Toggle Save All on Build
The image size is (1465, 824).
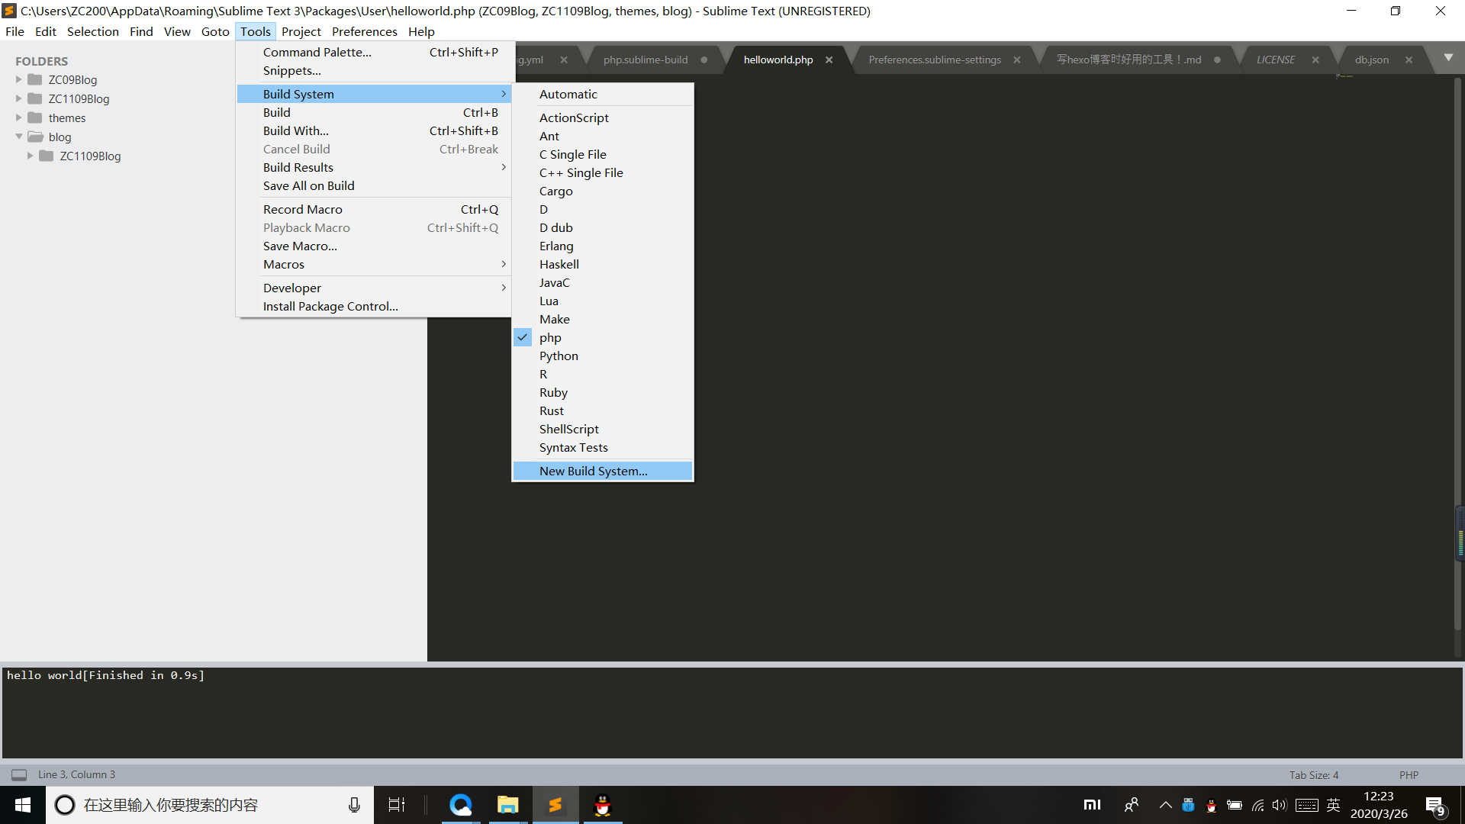[308, 185]
